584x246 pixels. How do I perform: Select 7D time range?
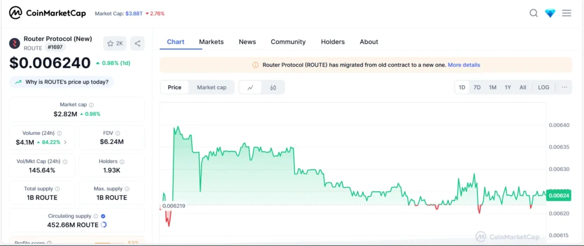coord(477,87)
